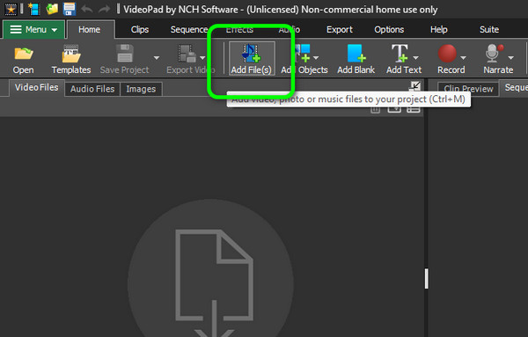The image size is (528, 337).
Task: Click the title bar save floppy icon
Action: coord(70,9)
